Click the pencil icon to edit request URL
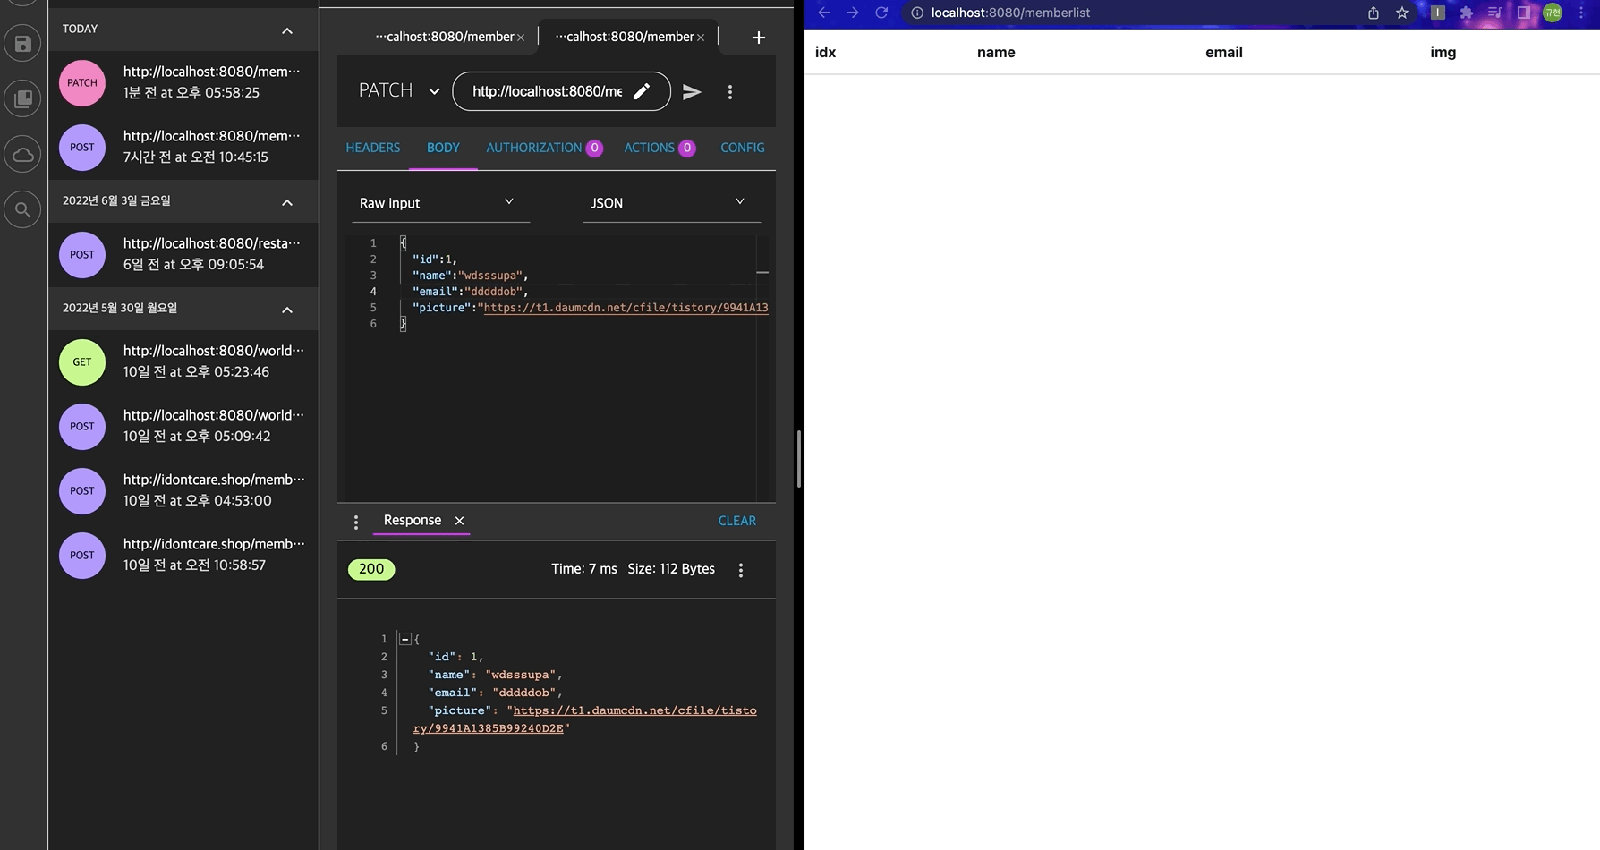Image resolution: width=1600 pixels, height=850 pixels. click(642, 91)
